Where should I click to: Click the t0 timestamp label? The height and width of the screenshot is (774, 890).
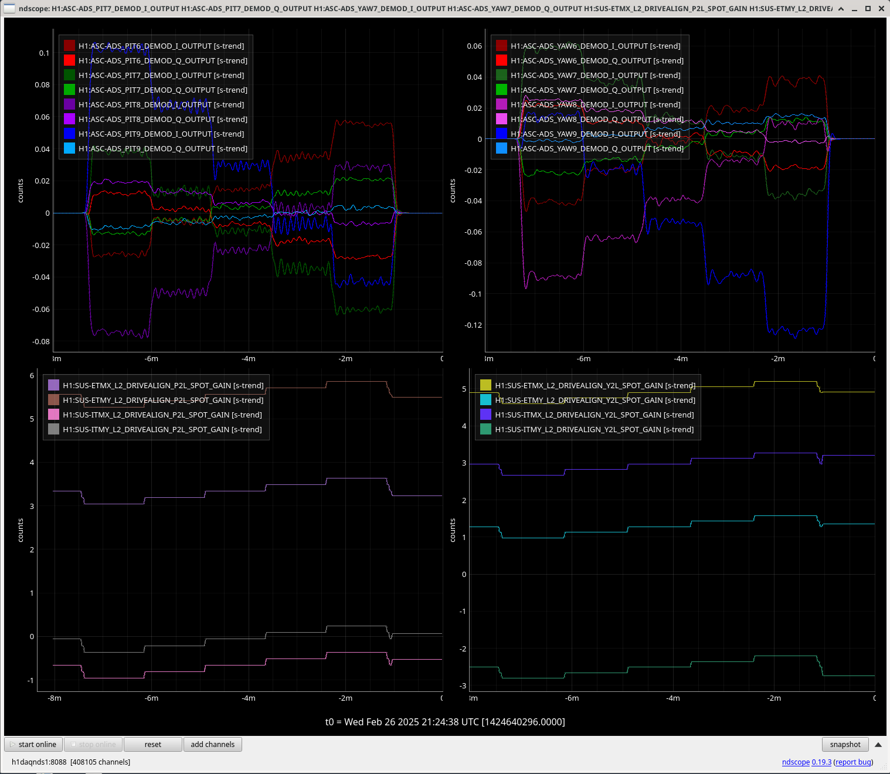click(x=445, y=722)
